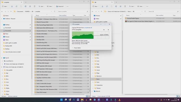Sort by Date modified in complete window

[63, 15]
